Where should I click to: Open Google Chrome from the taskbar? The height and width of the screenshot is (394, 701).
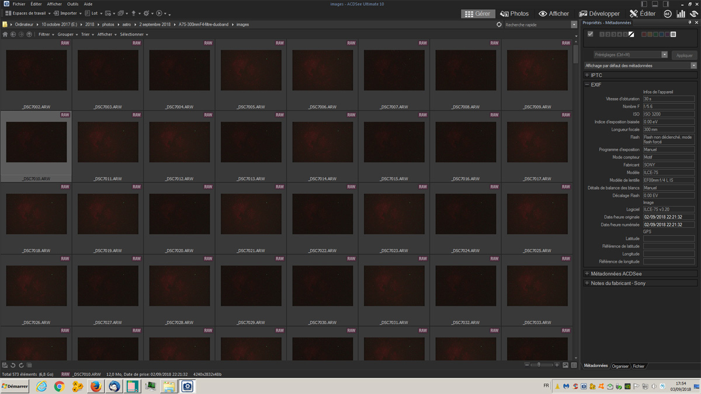pos(59,386)
